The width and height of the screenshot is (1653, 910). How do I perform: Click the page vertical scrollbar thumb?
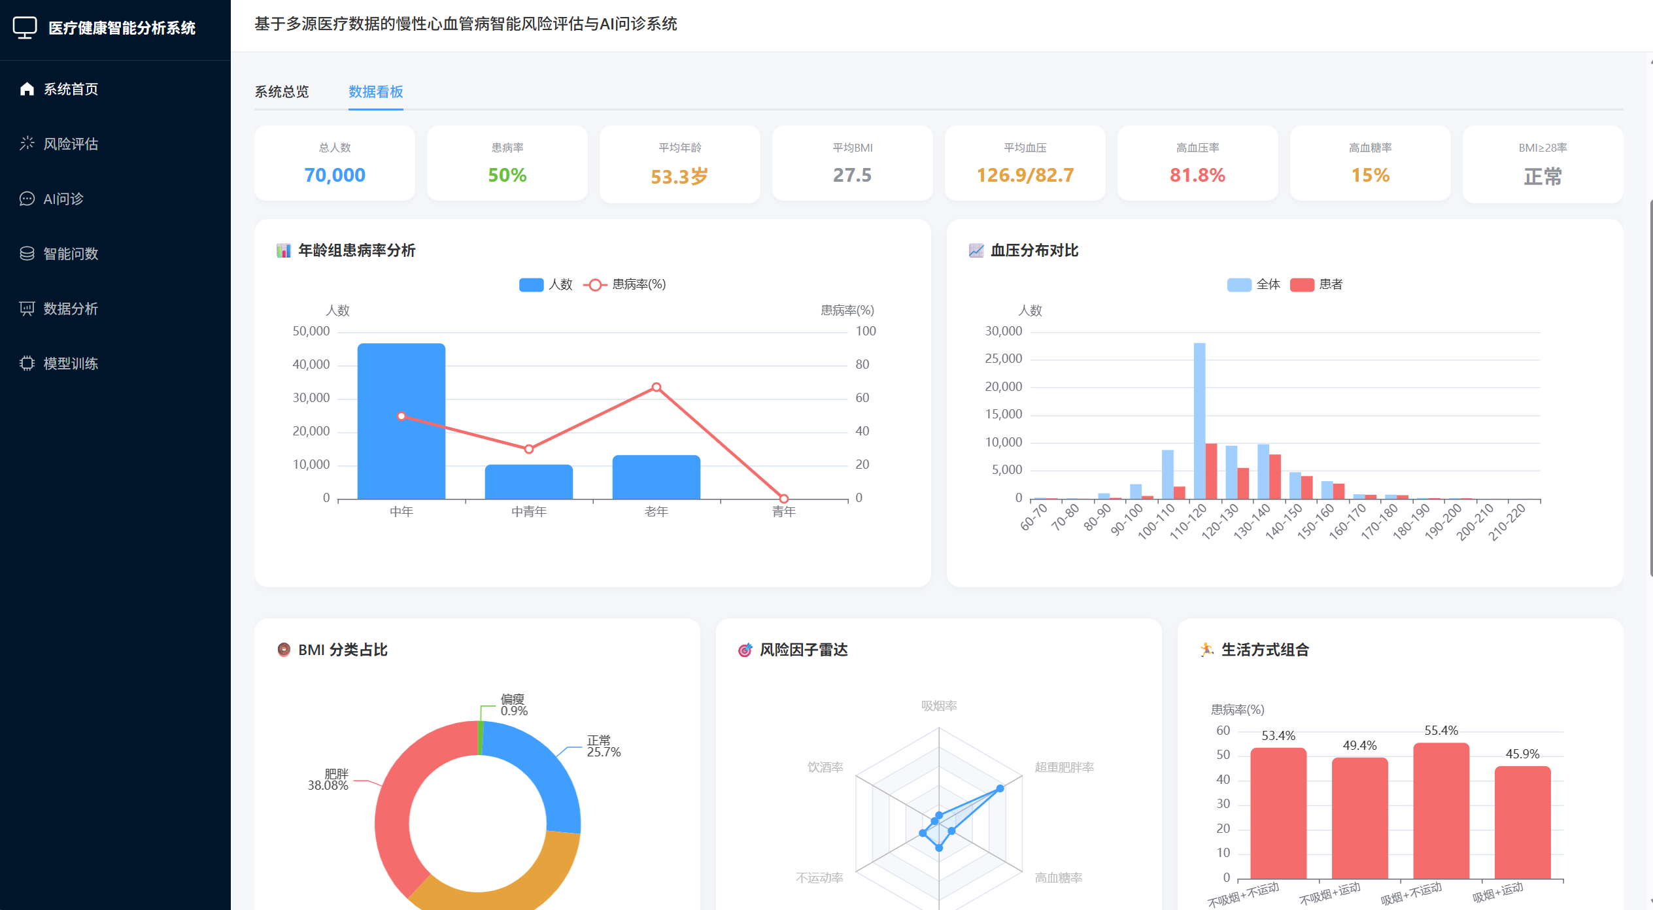pyautogui.click(x=1650, y=387)
